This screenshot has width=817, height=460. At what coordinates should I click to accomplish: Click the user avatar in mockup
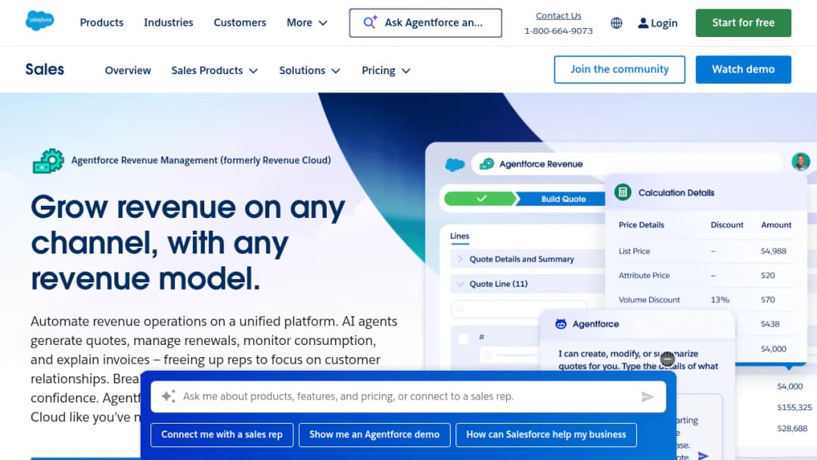tap(800, 162)
